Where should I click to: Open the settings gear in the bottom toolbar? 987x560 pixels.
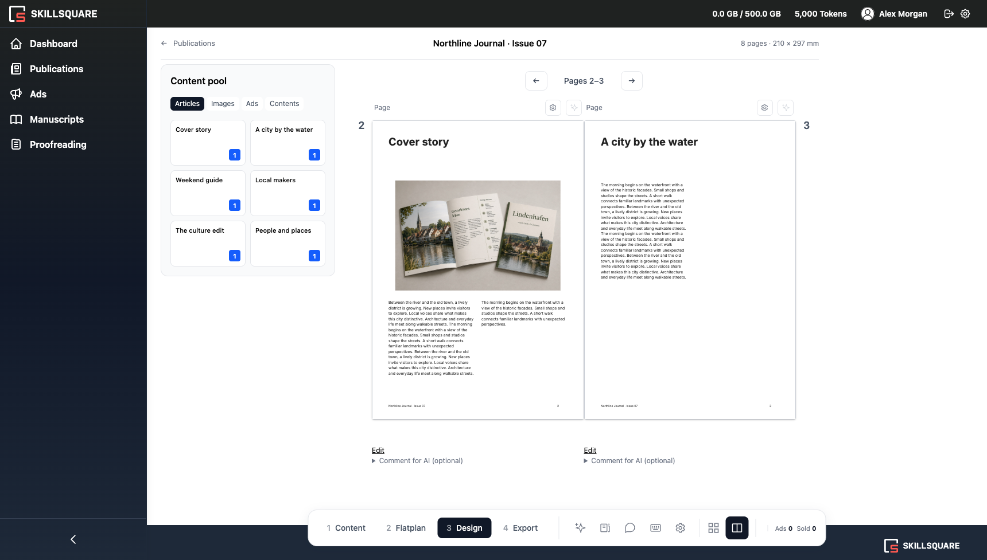point(681,528)
